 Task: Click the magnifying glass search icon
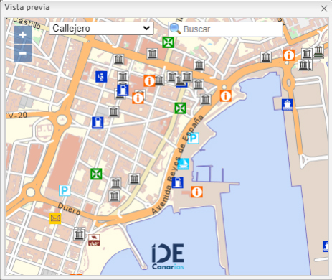click(x=175, y=29)
